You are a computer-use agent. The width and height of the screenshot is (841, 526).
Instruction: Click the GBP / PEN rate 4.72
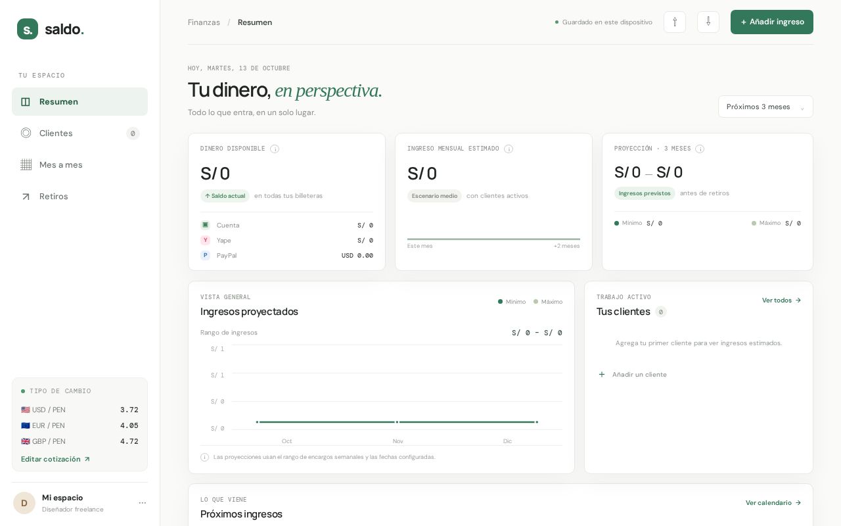(129, 441)
